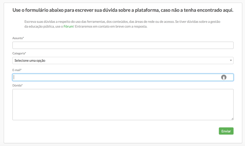Click the 'Use o formulário abaixo' heading
The image size is (245, 146).
123,10
